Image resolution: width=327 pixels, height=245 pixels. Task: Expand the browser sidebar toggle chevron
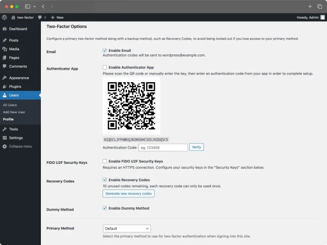(35, 7)
